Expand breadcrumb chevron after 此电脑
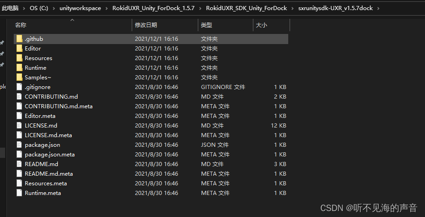The width and height of the screenshot is (425, 217). click(24, 8)
